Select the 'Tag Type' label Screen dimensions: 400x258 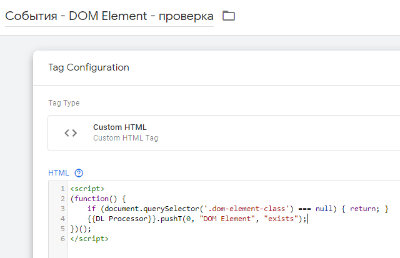click(64, 103)
